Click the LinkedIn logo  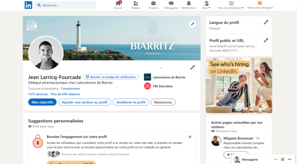28,5
